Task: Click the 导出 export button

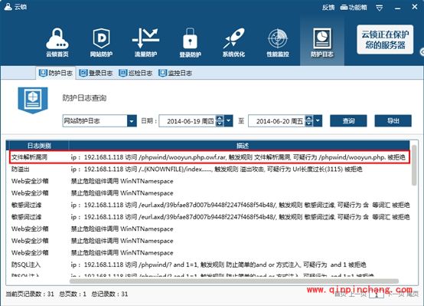Action: pos(393,121)
